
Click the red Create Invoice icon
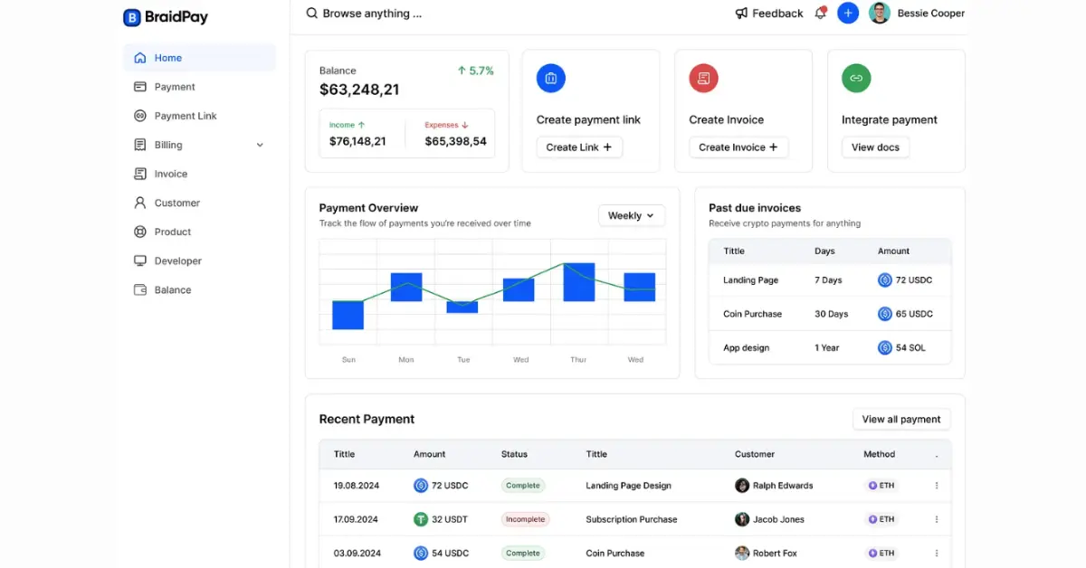pyautogui.click(x=703, y=78)
